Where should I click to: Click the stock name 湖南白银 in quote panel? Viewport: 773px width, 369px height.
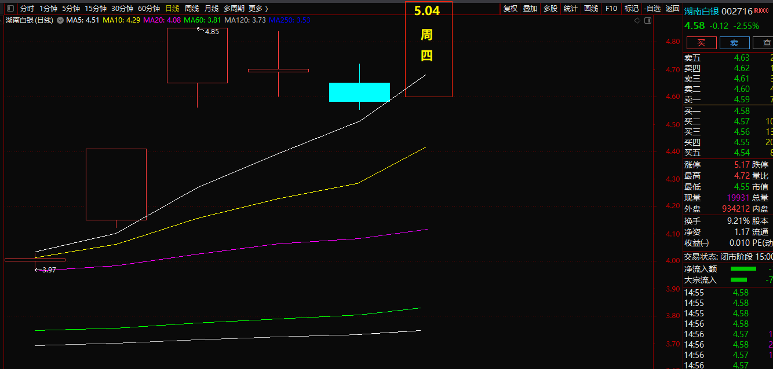[x=701, y=11]
